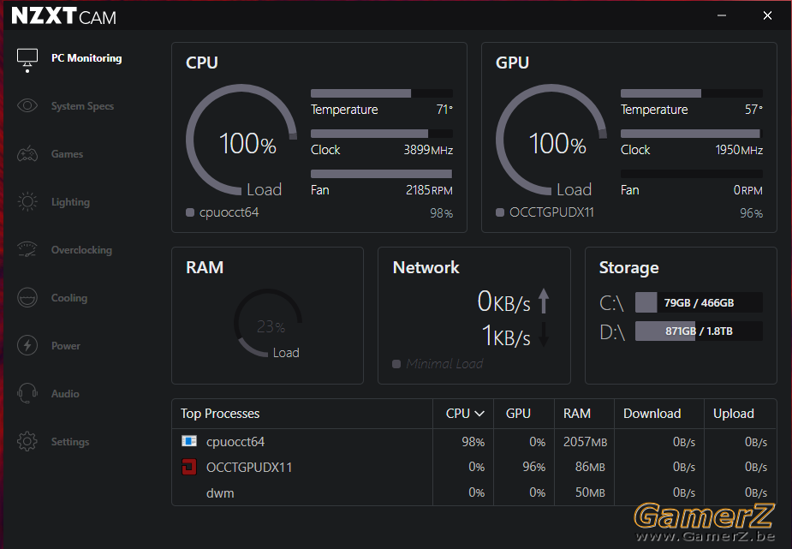Click the network upload arrow icon

tap(544, 301)
